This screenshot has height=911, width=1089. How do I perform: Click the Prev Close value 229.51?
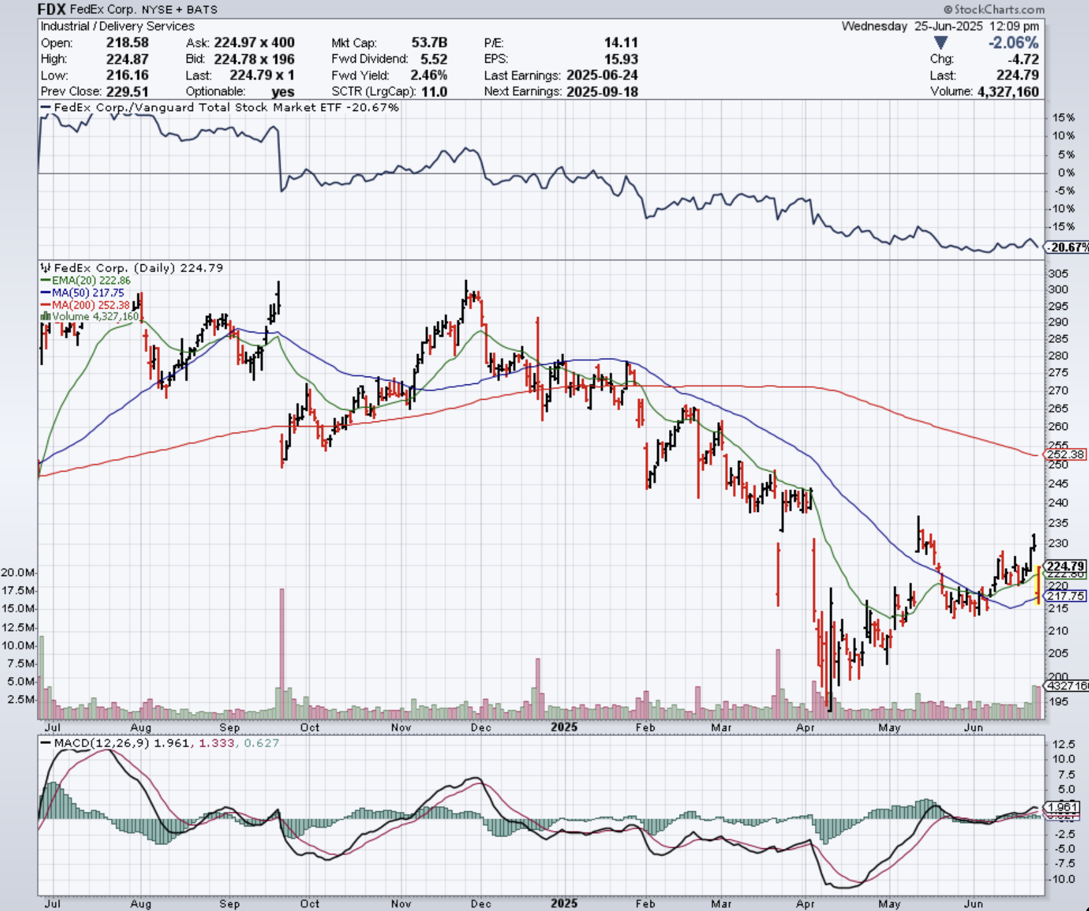click(x=127, y=92)
